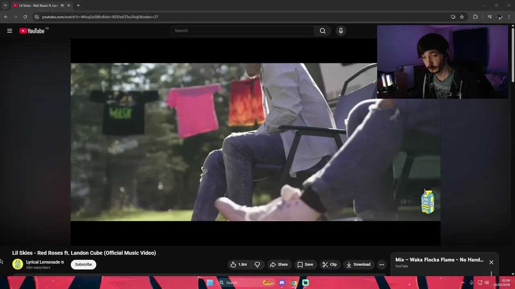The width and height of the screenshot is (515, 289).
Task: Click the video title text
Action: (84, 253)
